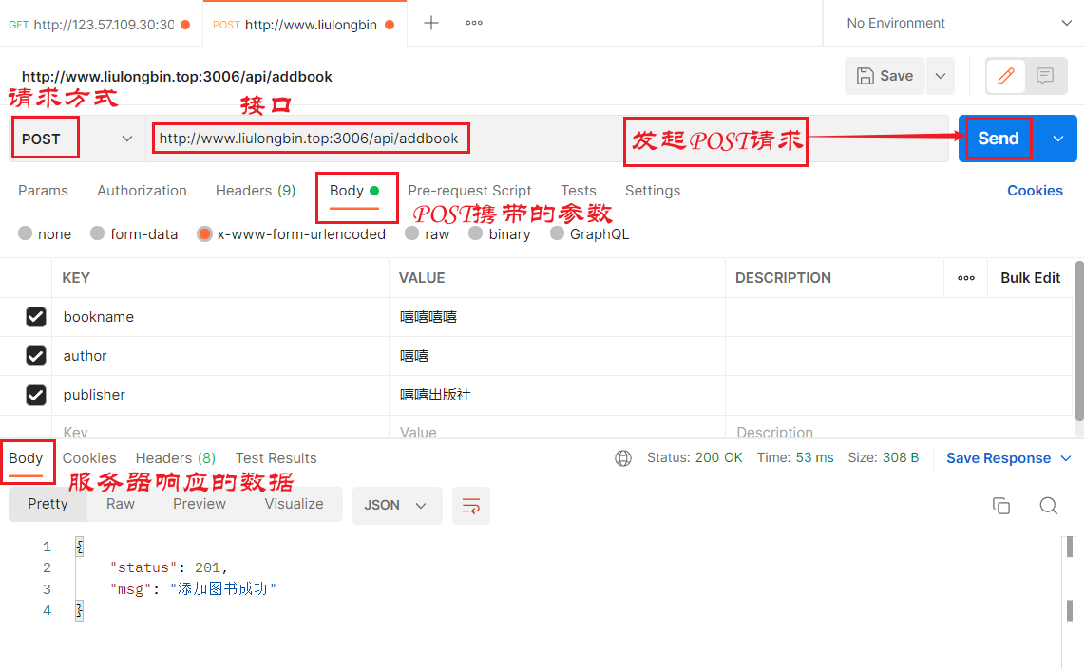
Task: Click the bookname key cell
Action: [220, 317]
